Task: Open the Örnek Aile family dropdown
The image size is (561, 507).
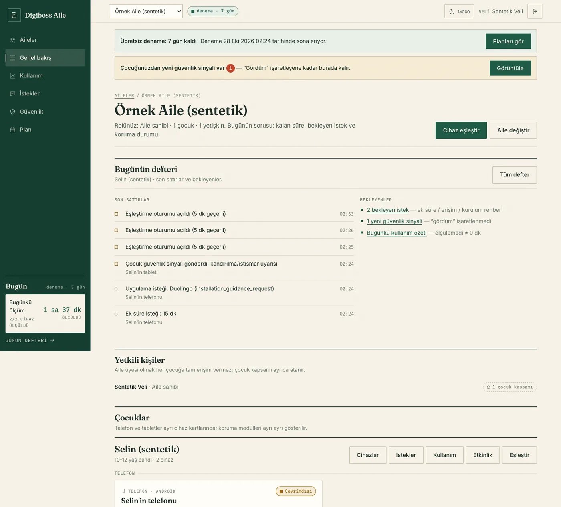Action: click(x=146, y=11)
